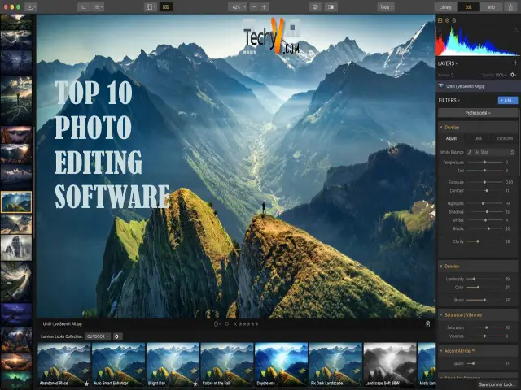Collapse the LAYERS section header
This screenshot has width=521, height=390.
[x=448, y=63]
